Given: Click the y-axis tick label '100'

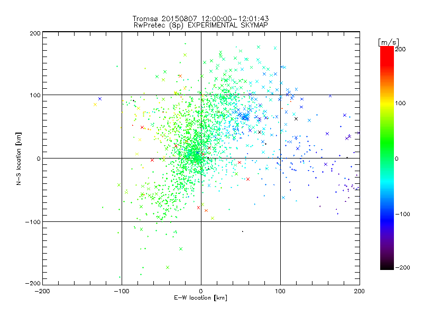Looking at the screenshot, I should [35, 95].
